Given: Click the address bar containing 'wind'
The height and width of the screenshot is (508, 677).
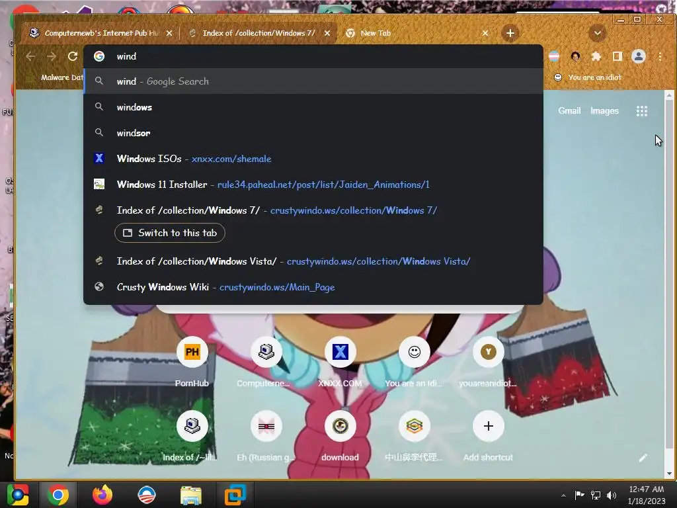Looking at the screenshot, I should click(313, 56).
